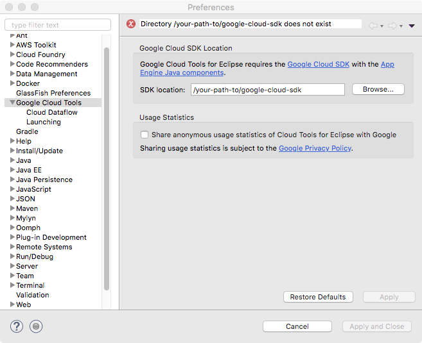Select Cloud Dataflow preference page
The image size is (422, 343).
point(51,112)
